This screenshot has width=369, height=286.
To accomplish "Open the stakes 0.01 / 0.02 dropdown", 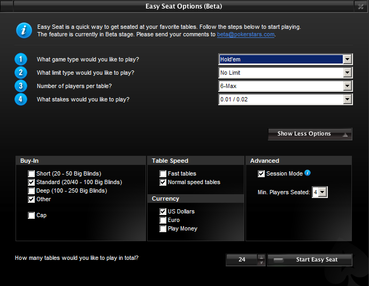I will click(347, 99).
